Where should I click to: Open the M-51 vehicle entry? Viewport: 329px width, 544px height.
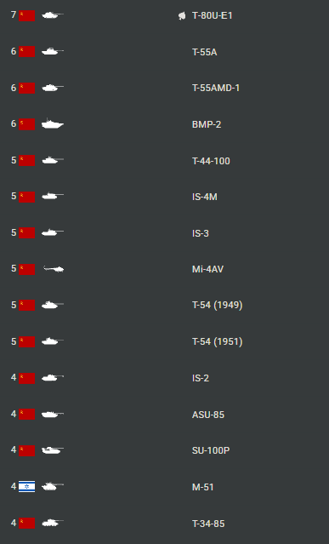coord(202,487)
